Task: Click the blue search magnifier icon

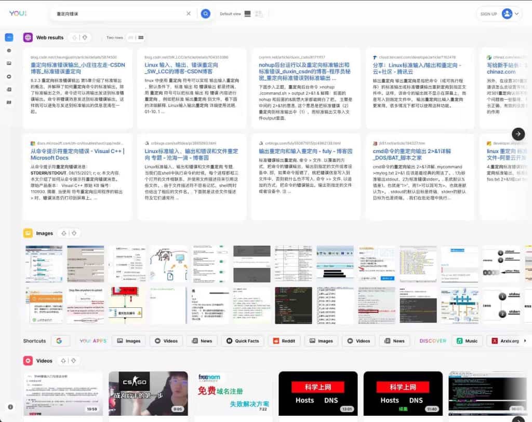Action: point(206,13)
